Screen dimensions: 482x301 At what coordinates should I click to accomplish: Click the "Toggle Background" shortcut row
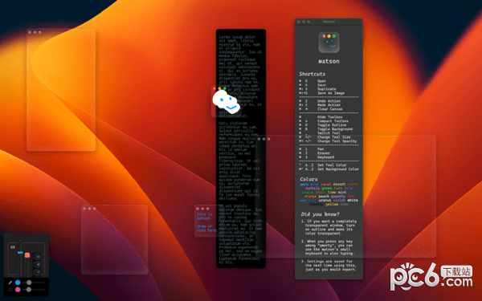(x=326, y=129)
